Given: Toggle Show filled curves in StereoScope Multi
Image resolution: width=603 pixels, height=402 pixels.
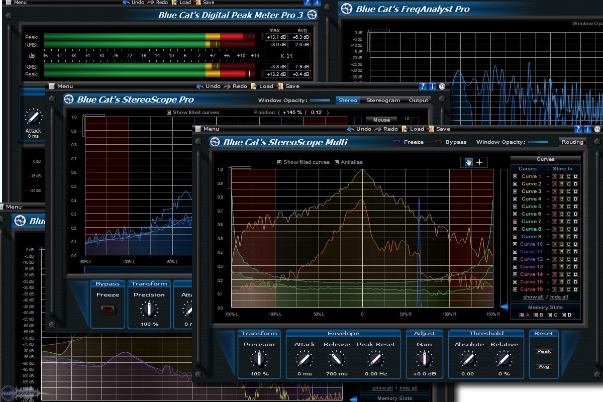Looking at the screenshot, I should click(279, 162).
